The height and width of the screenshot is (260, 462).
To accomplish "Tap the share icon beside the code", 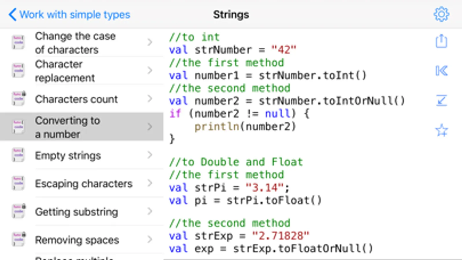I will coord(441,41).
